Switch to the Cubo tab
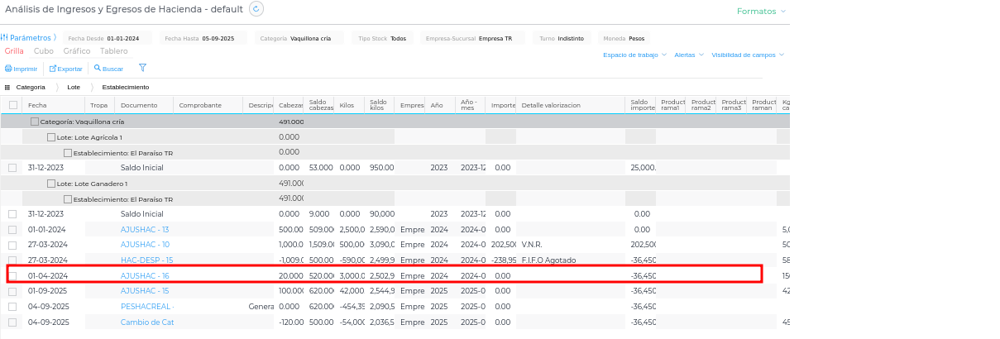This screenshot has width=1000, height=339. coord(44,51)
